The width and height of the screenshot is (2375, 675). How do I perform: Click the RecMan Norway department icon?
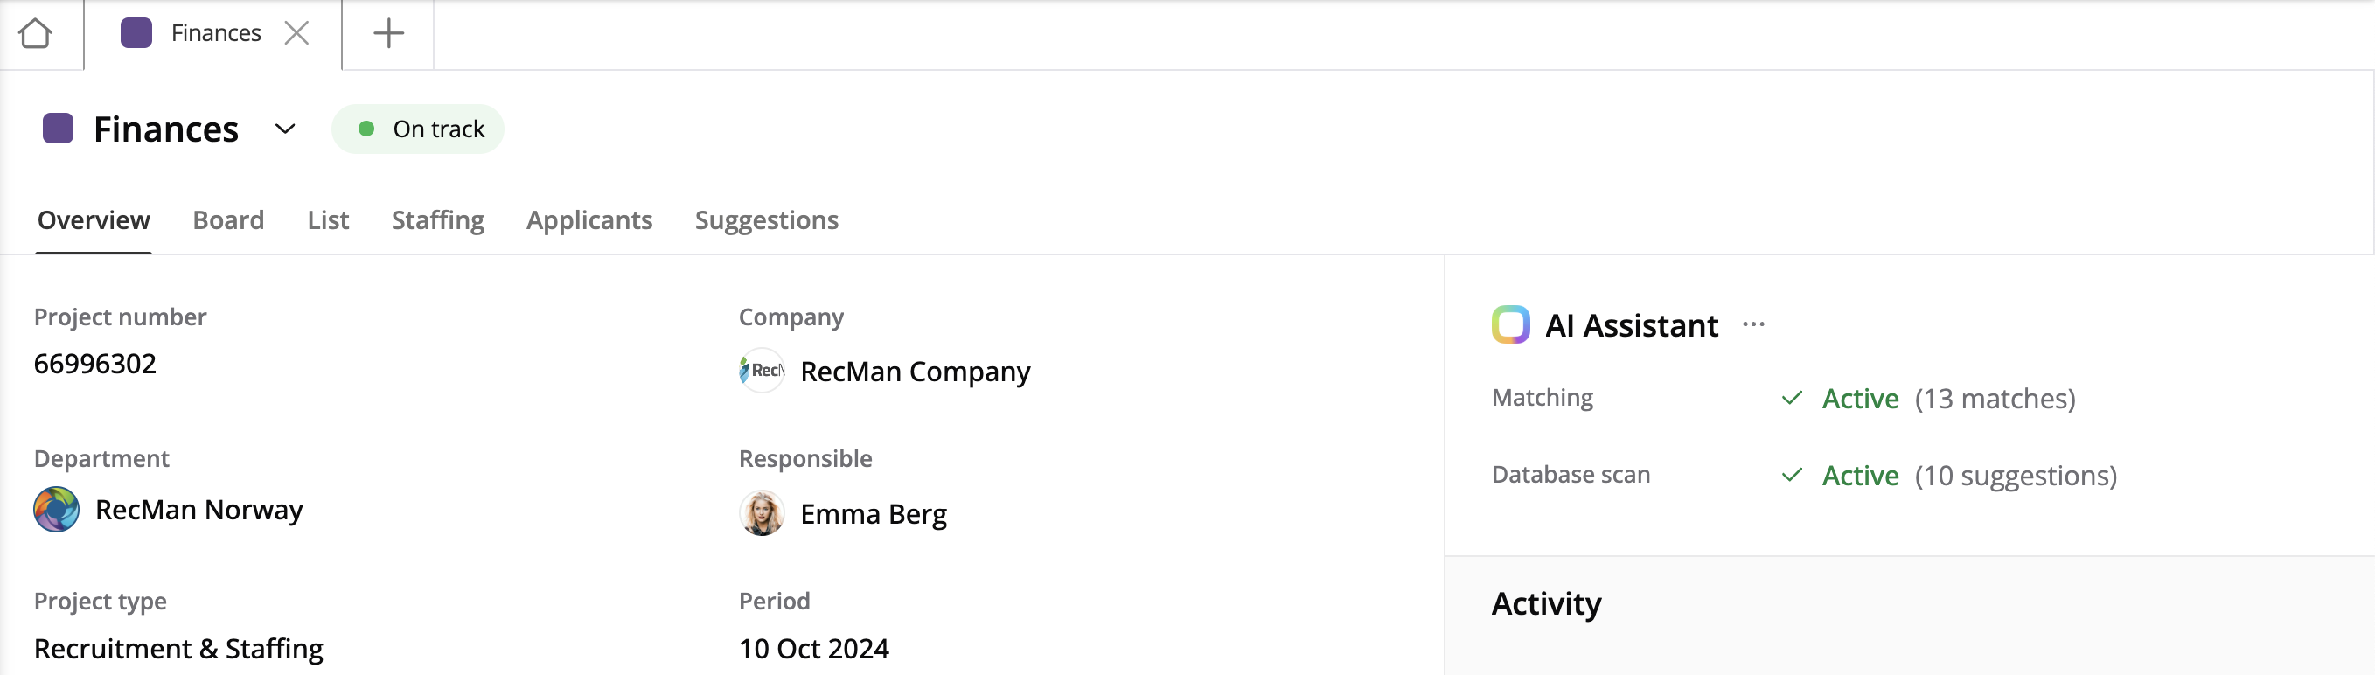tap(56, 510)
